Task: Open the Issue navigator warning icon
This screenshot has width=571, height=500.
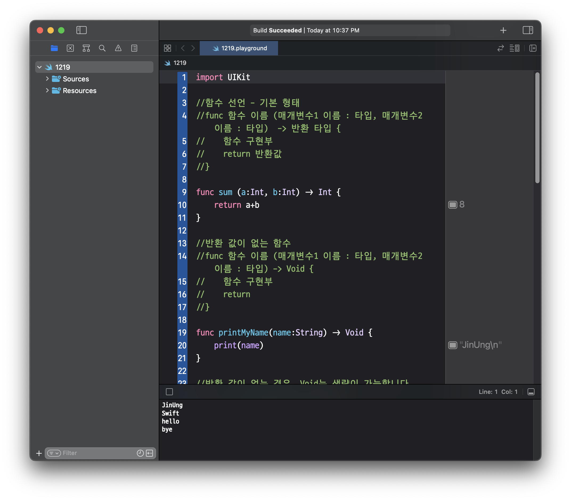Action: click(118, 48)
